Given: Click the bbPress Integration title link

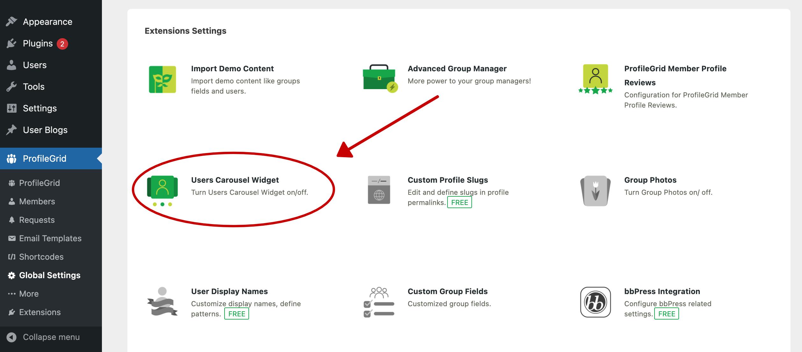Looking at the screenshot, I should pyautogui.click(x=662, y=291).
